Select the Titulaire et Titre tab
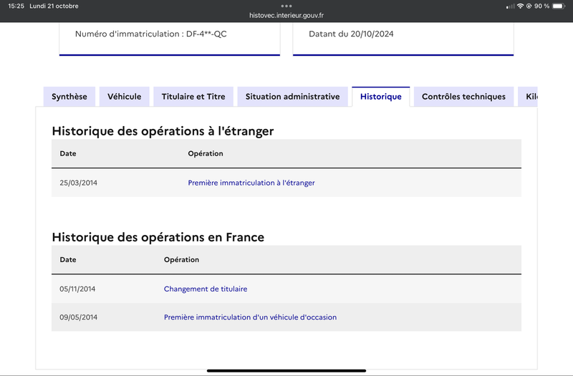This screenshot has height=376, width=573. (193, 97)
